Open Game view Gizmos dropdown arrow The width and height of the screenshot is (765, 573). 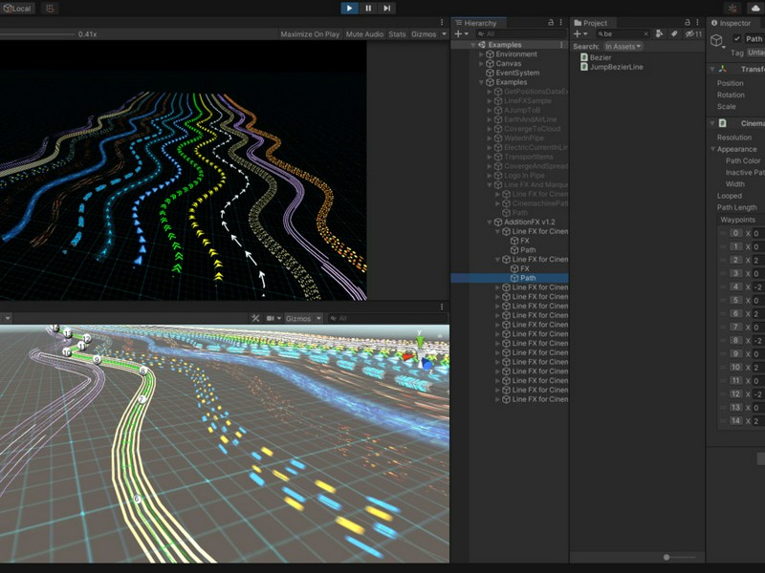tap(444, 34)
